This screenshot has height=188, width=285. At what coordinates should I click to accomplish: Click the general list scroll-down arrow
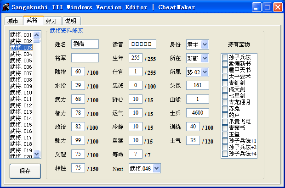(x=37, y=155)
